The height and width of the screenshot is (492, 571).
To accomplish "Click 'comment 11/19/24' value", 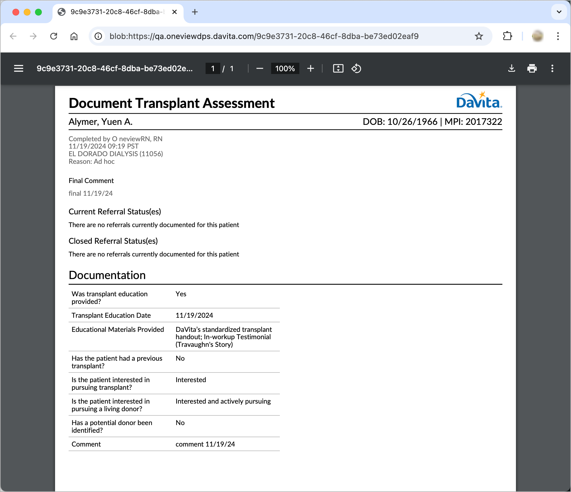I will click(x=205, y=444).
